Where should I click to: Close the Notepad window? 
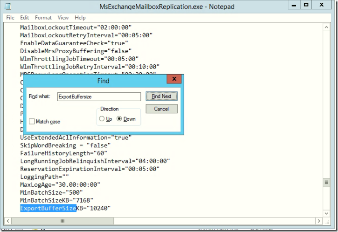click(322, 5)
